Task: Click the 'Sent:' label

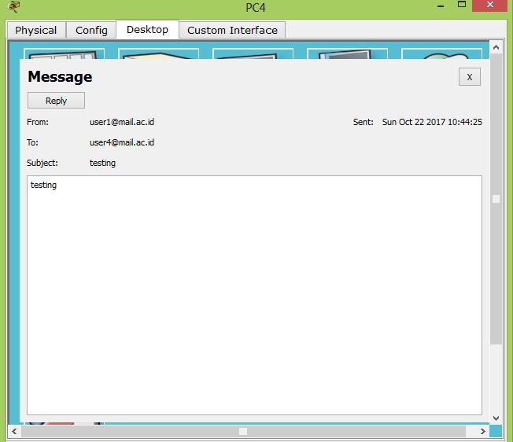Action: pyautogui.click(x=364, y=122)
